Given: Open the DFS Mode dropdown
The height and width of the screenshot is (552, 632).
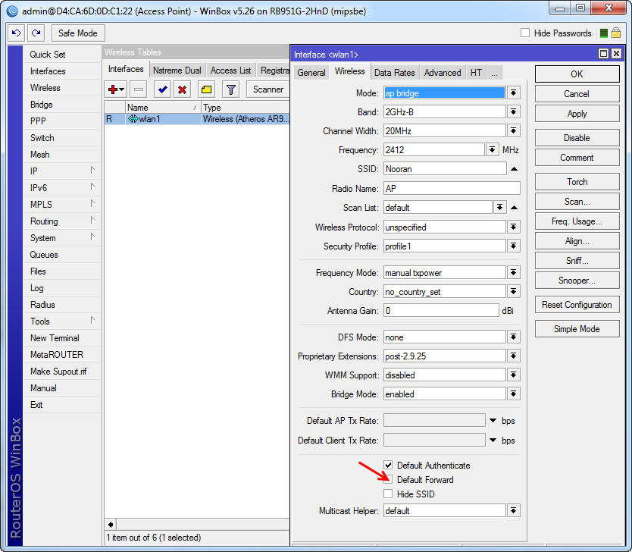Looking at the screenshot, I should (513, 337).
